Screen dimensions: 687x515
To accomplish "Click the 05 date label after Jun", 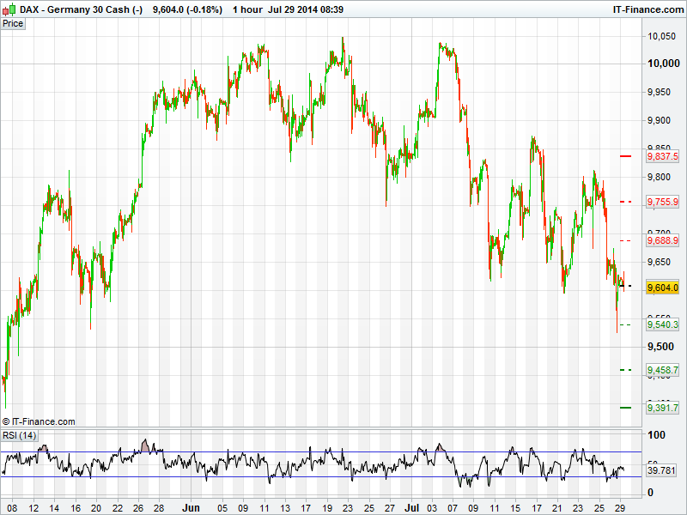I will pos(222,508).
